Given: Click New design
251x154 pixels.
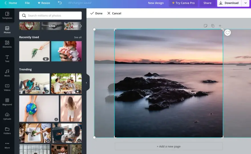Looking at the screenshot, I should 156,3.
